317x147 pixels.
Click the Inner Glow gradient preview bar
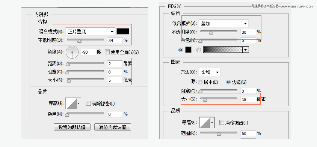pos(223,49)
